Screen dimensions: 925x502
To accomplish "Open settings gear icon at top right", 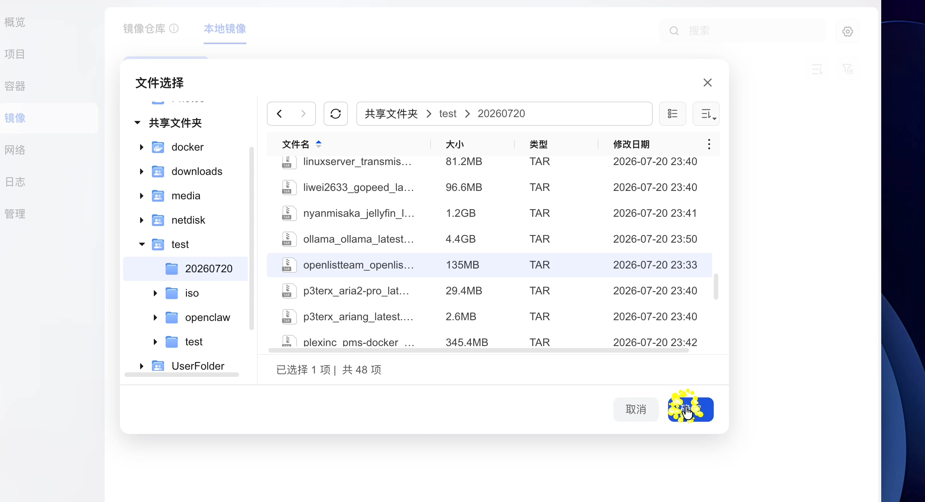I will click(x=848, y=31).
